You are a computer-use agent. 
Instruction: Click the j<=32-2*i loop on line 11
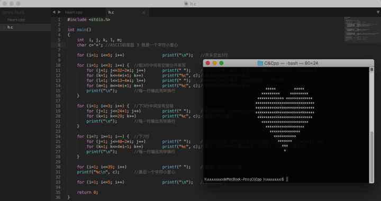click(x=116, y=70)
